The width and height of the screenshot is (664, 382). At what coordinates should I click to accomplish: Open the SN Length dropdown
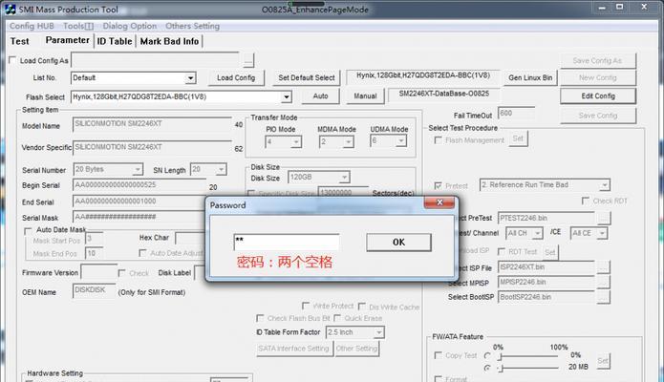coord(221,169)
